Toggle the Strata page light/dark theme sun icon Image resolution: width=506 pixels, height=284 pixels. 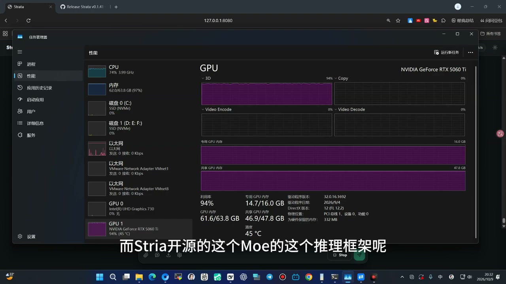click(495, 47)
